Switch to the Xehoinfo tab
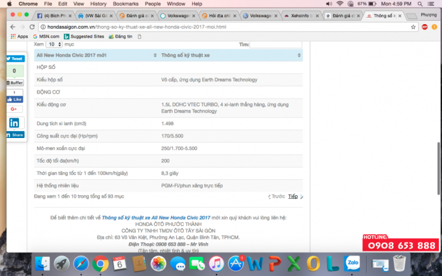 (x=301, y=16)
